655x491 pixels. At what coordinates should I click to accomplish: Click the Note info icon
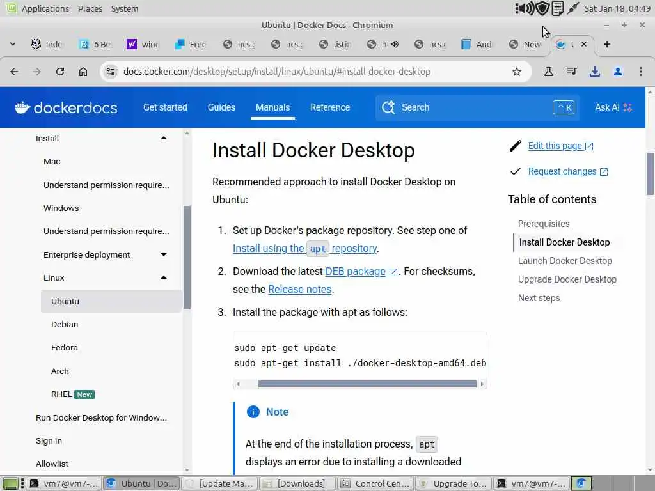(x=253, y=412)
